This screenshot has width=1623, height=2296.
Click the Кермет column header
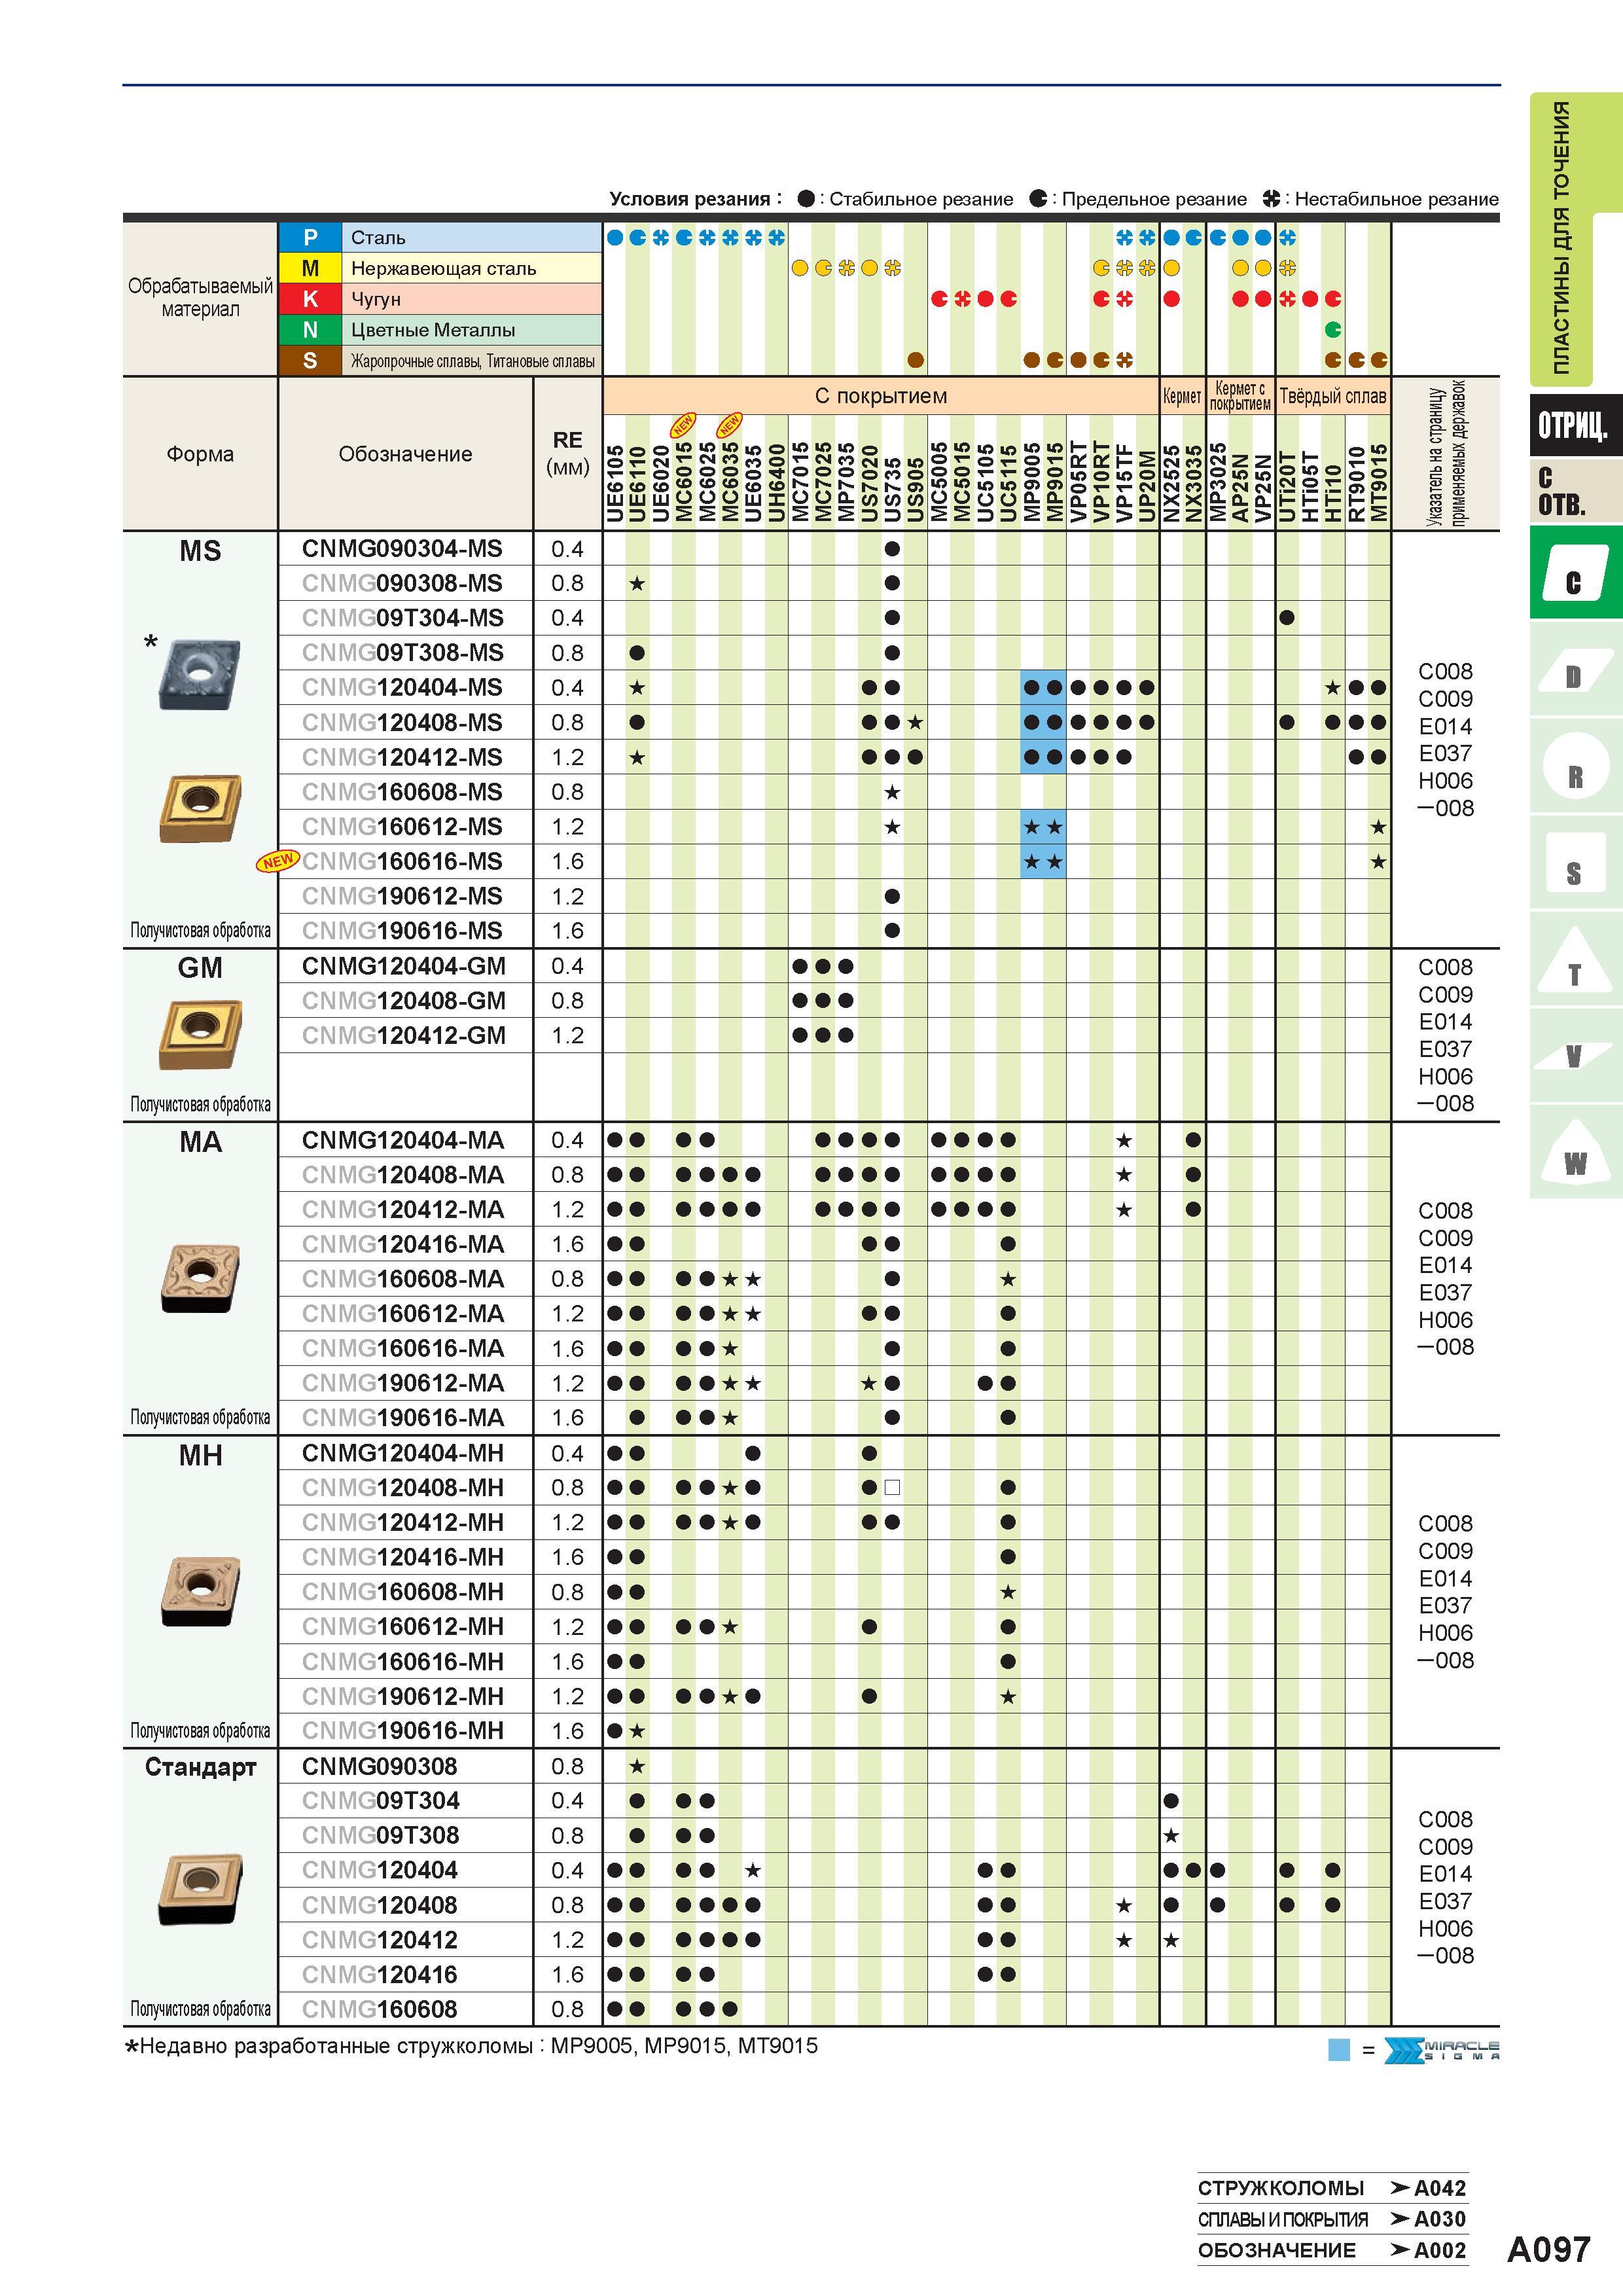1182,396
